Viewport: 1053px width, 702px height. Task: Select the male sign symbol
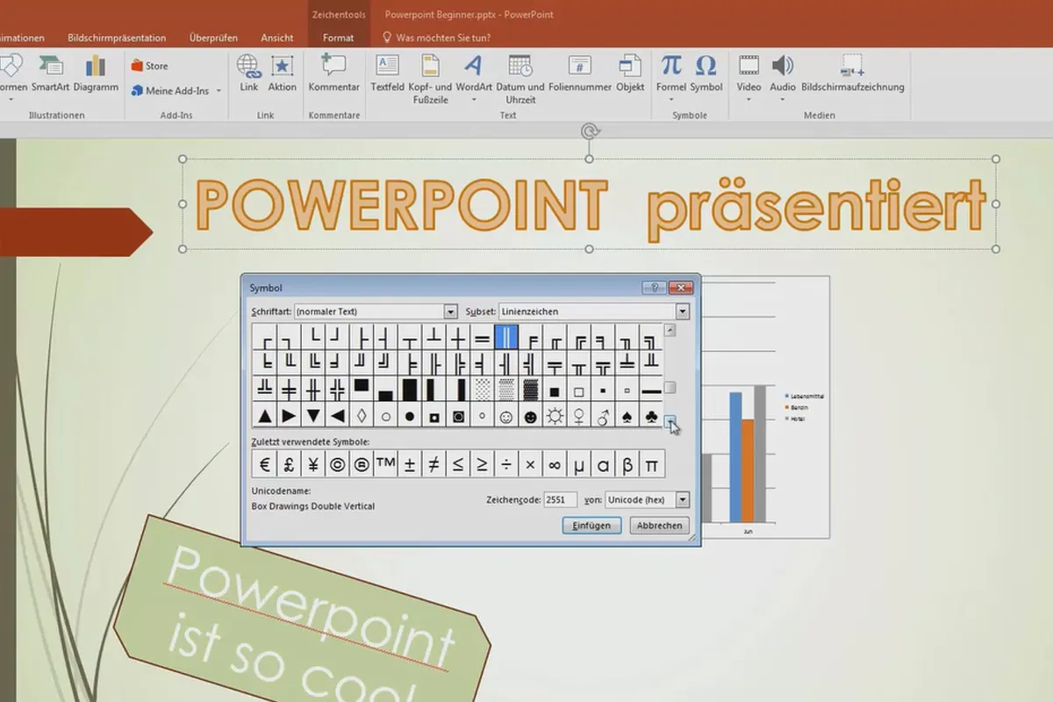[x=603, y=417]
